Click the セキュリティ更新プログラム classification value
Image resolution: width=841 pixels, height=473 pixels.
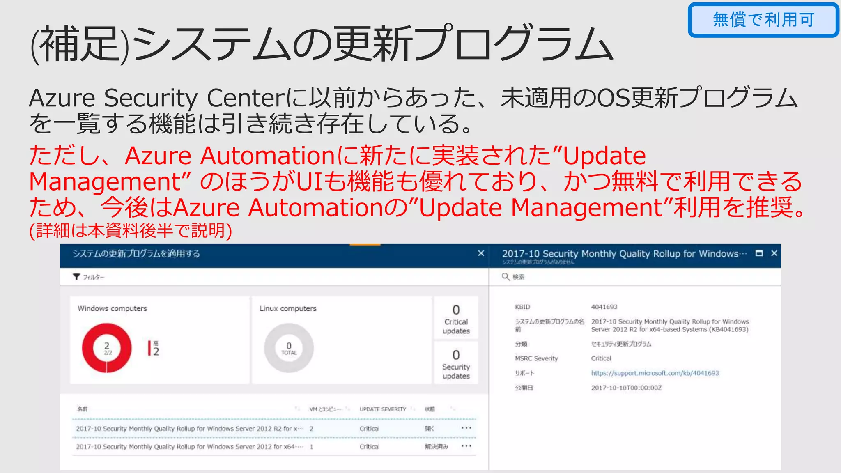[x=621, y=344]
